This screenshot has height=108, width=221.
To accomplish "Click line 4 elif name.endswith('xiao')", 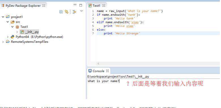I will click(x=120, y=22).
